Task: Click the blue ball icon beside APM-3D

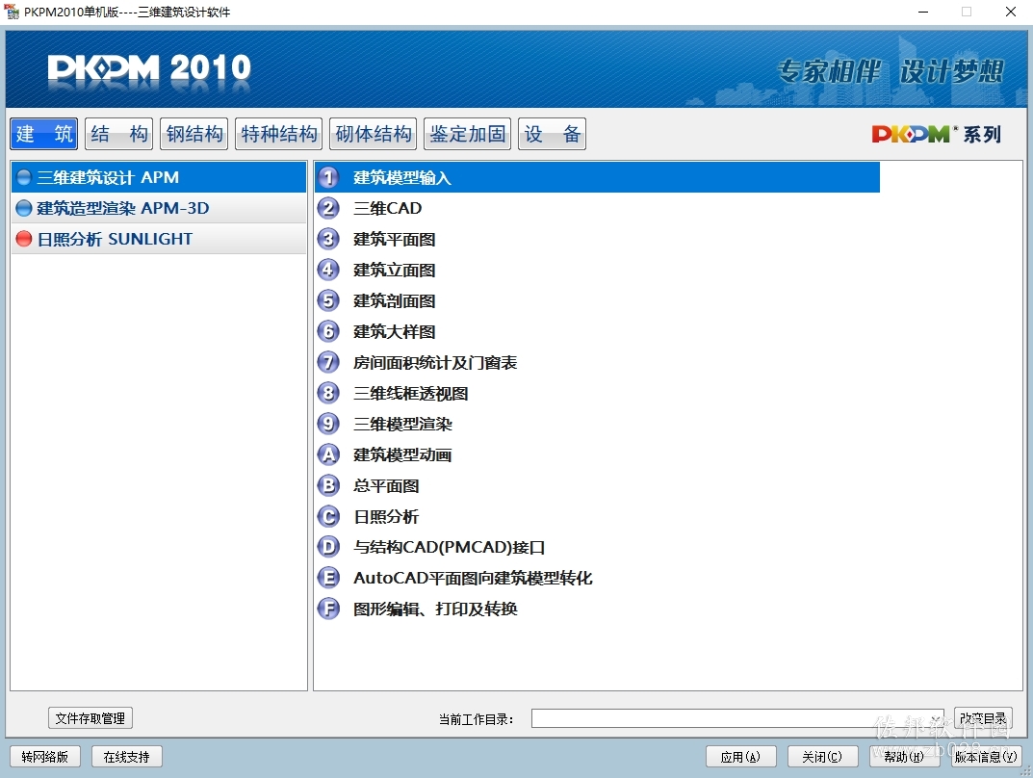Action: [x=24, y=208]
